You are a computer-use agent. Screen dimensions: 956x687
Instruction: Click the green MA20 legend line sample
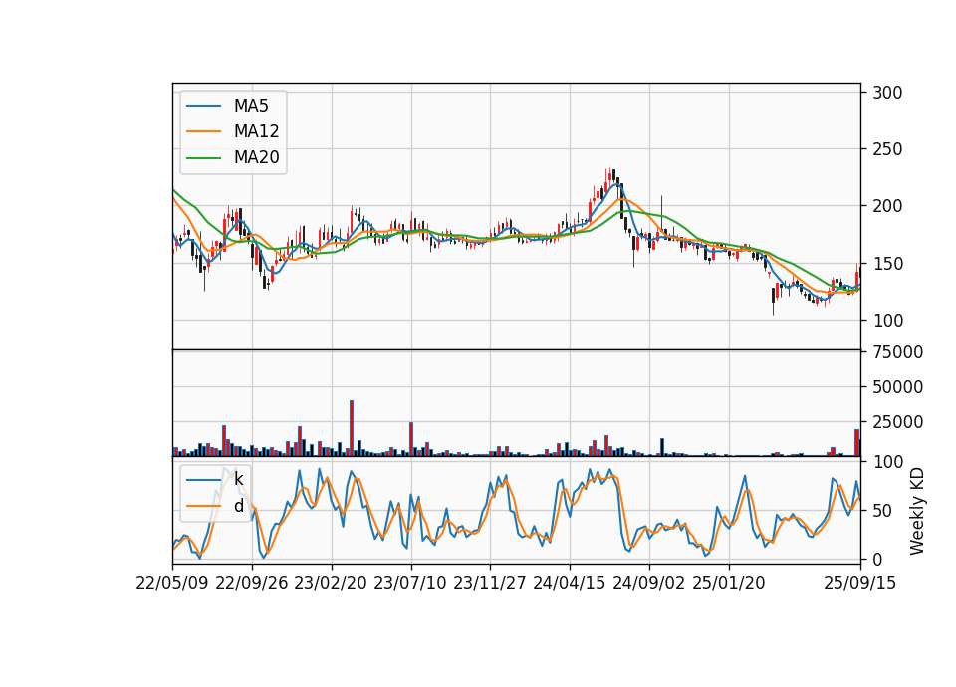tap(203, 157)
